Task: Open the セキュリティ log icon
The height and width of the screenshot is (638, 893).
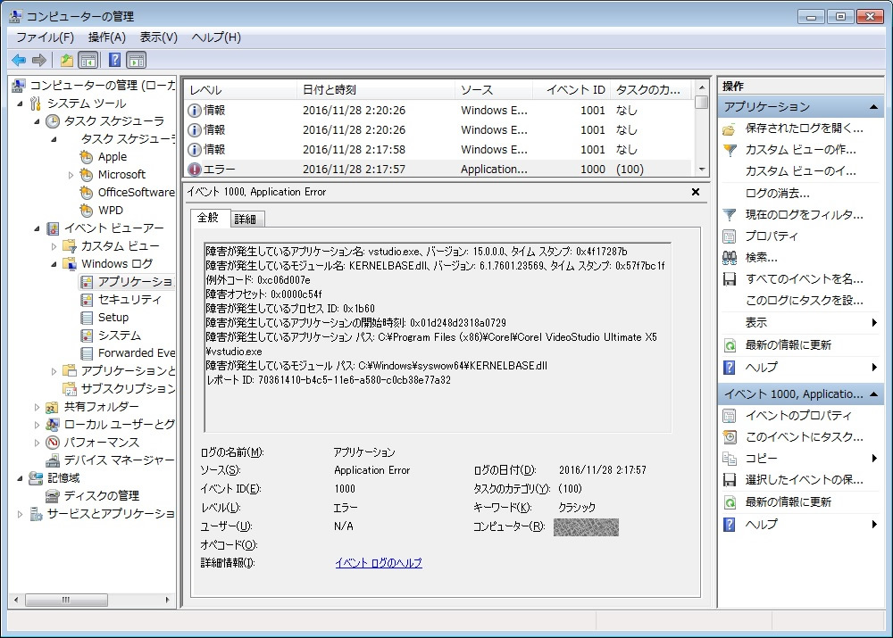Action: tap(87, 299)
